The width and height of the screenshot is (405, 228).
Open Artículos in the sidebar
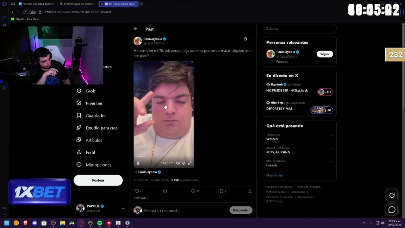90,140
